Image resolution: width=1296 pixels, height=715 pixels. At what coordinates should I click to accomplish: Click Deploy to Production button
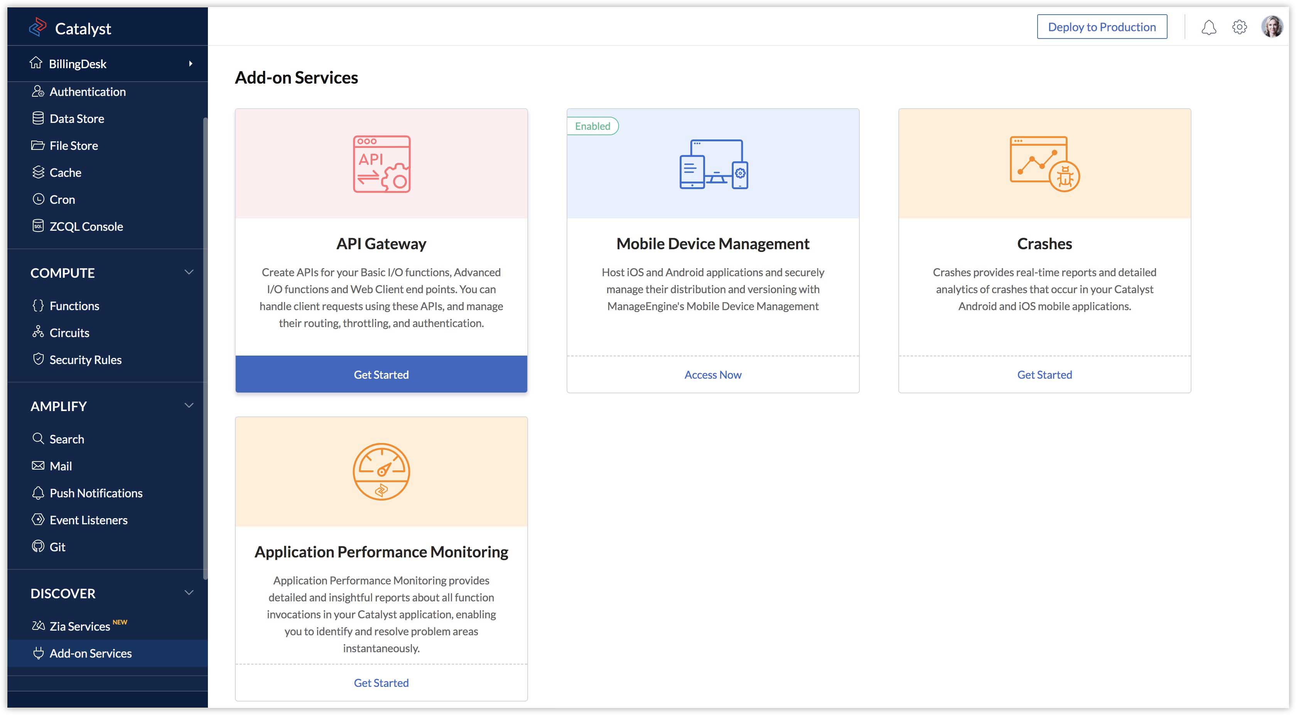(x=1102, y=27)
